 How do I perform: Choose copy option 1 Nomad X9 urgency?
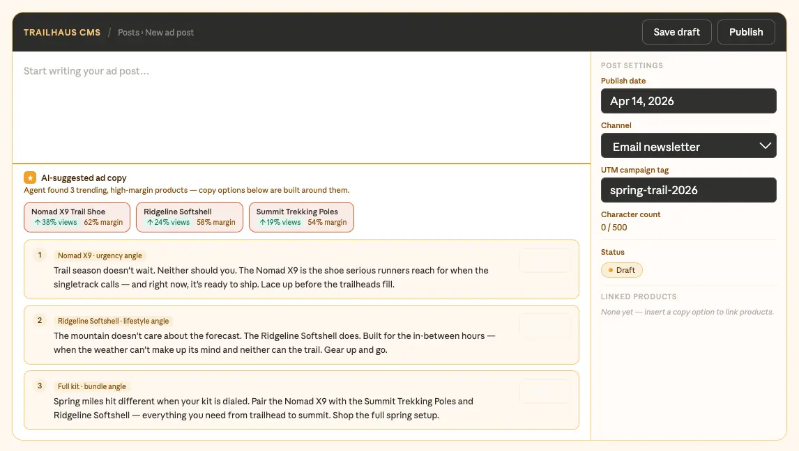coord(301,269)
